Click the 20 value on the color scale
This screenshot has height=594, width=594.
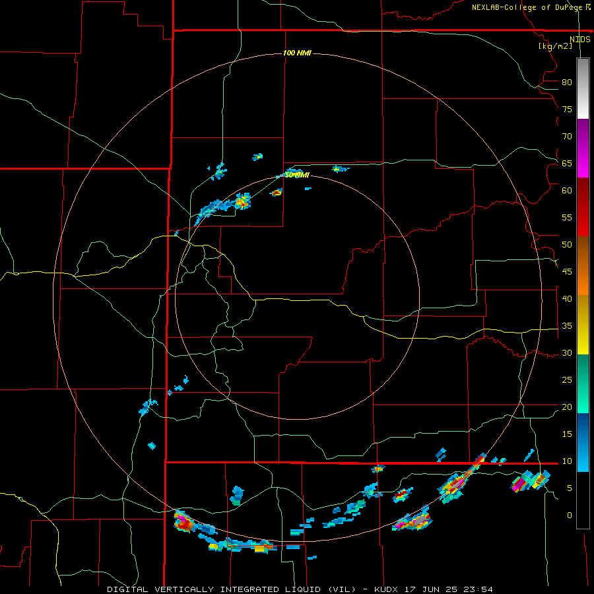tap(567, 407)
